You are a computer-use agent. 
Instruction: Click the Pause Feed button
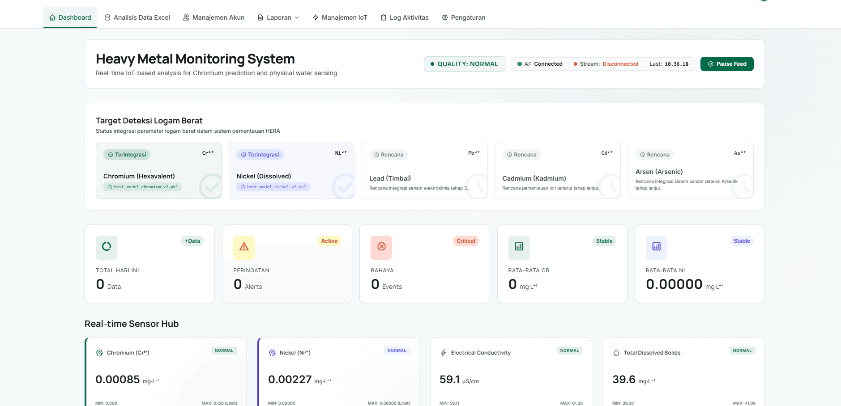pyautogui.click(x=727, y=64)
